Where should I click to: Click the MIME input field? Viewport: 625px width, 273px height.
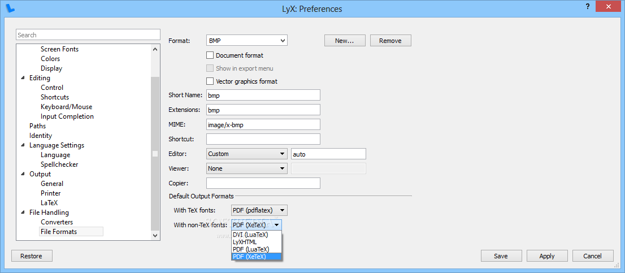coord(263,124)
